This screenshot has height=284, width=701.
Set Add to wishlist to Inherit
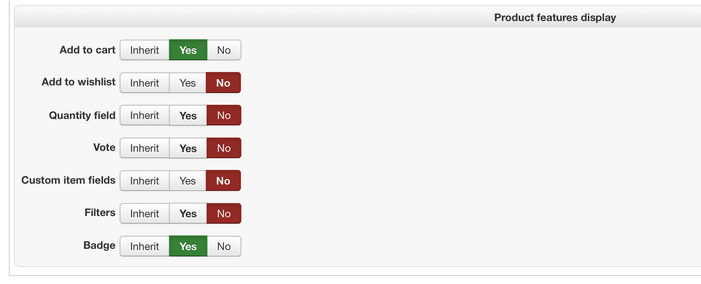(144, 83)
